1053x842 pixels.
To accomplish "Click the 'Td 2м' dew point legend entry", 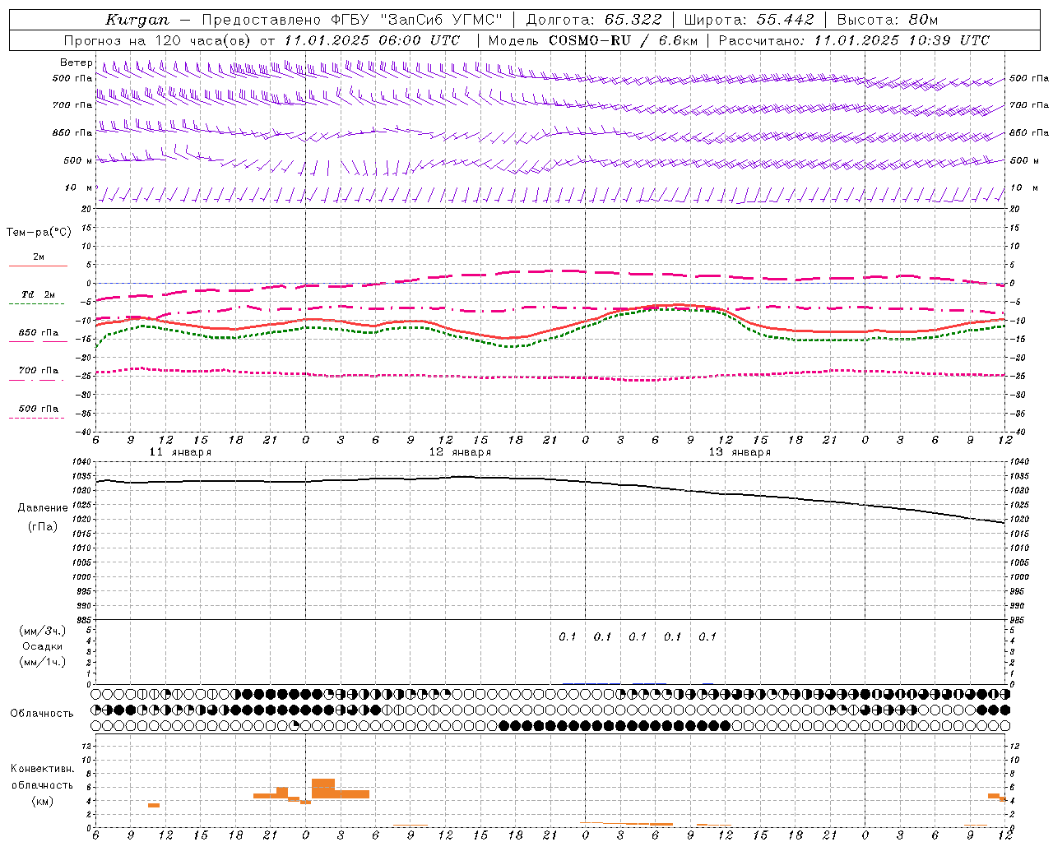I will (38, 294).
